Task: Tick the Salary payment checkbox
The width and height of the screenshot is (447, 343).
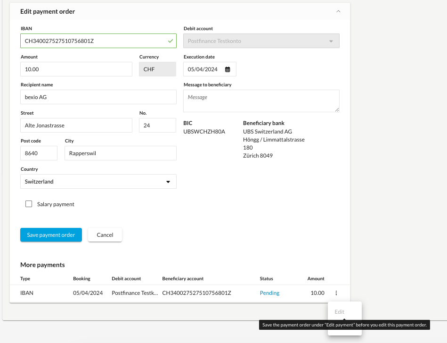Action: click(x=29, y=204)
